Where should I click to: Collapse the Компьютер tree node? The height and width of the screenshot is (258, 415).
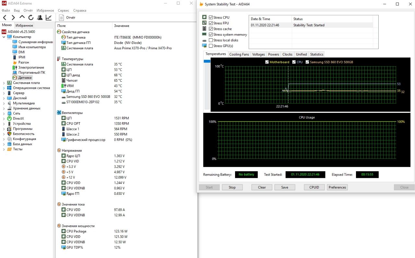4,37
